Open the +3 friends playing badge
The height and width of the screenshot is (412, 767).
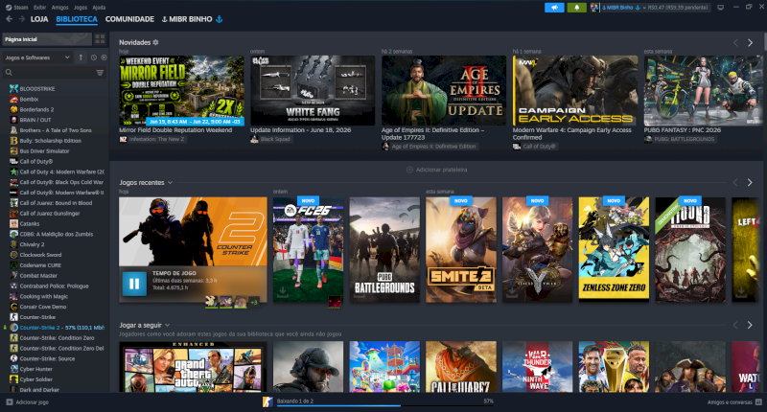254,302
